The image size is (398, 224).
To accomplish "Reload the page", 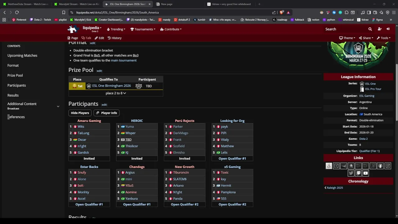I will click(x=17, y=12).
